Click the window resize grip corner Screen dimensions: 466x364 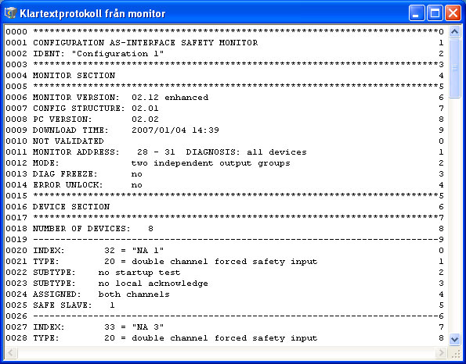(x=455, y=353)
